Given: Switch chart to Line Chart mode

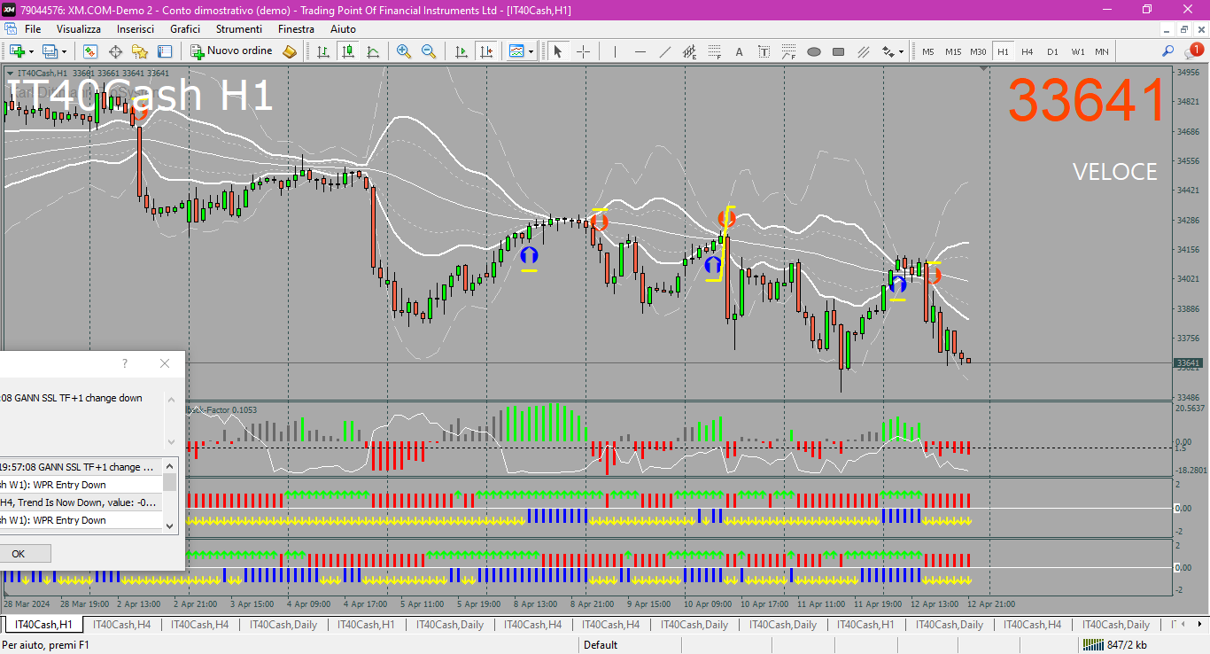Looking at the screenshot, I should (x=373, y=51).
